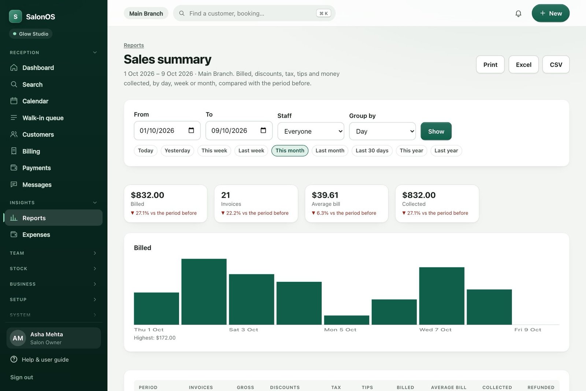The image size is (586, 391).
Task: Click the Customers people icon
Action: click(x=14, y=134)
